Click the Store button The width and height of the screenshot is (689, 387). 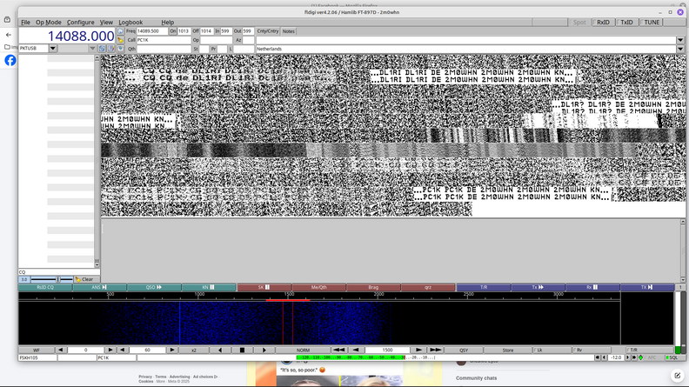(508, 350)
